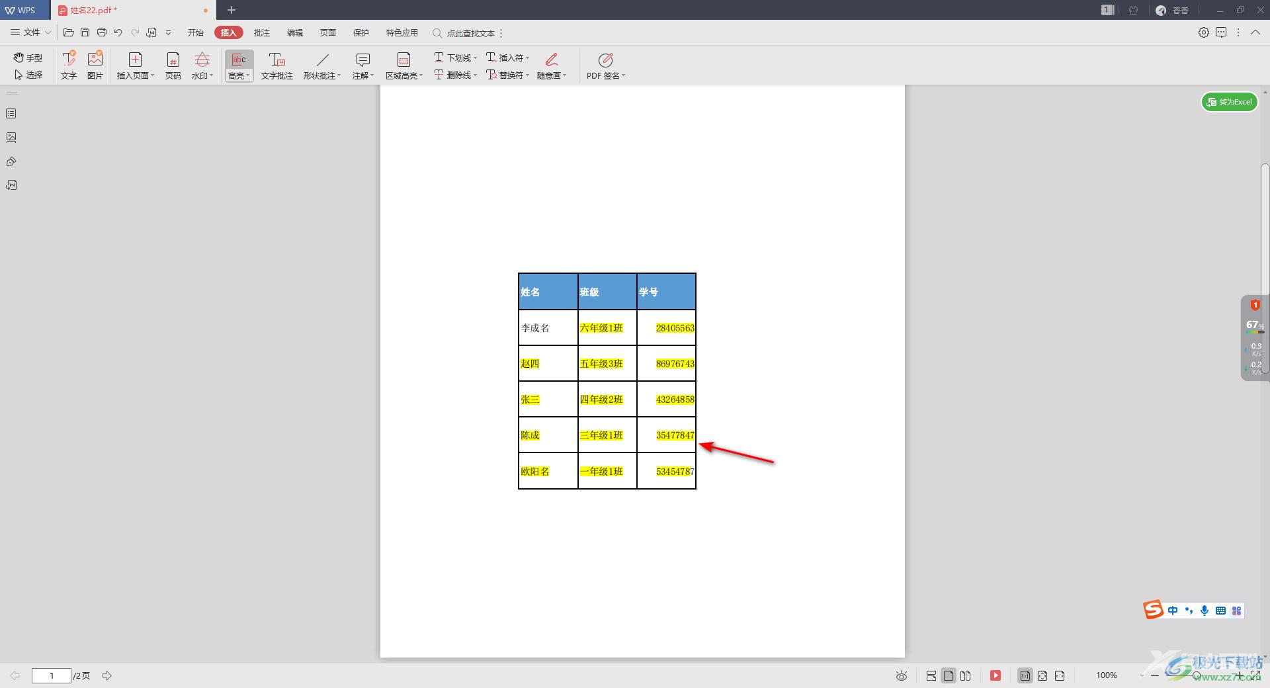Open settings gear in top right

[x=1204, y=32]
